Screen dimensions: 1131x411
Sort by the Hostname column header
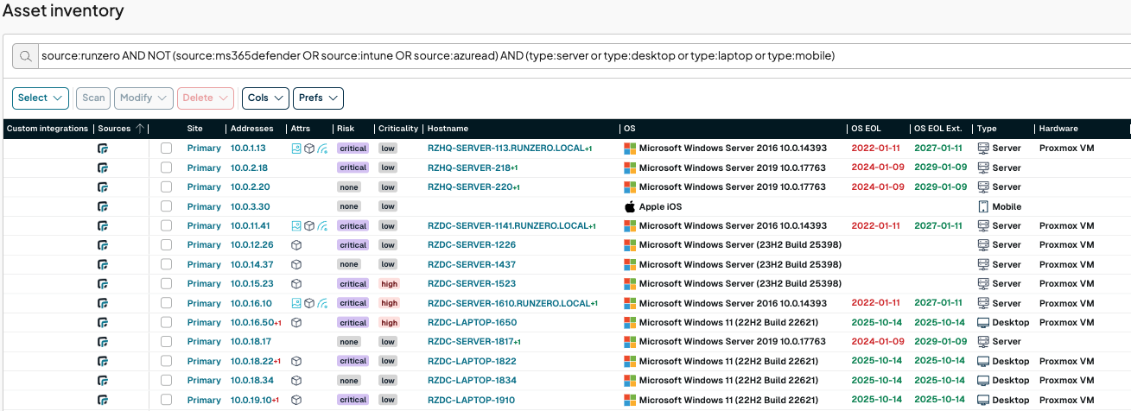[x=448, y=129]
